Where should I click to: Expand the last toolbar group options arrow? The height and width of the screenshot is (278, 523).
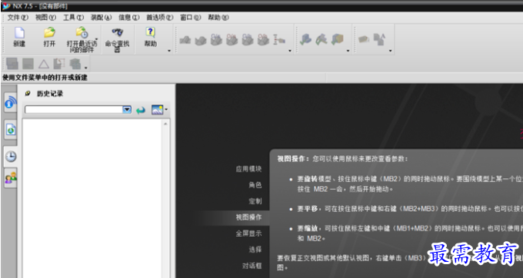(x=390, y=51)
